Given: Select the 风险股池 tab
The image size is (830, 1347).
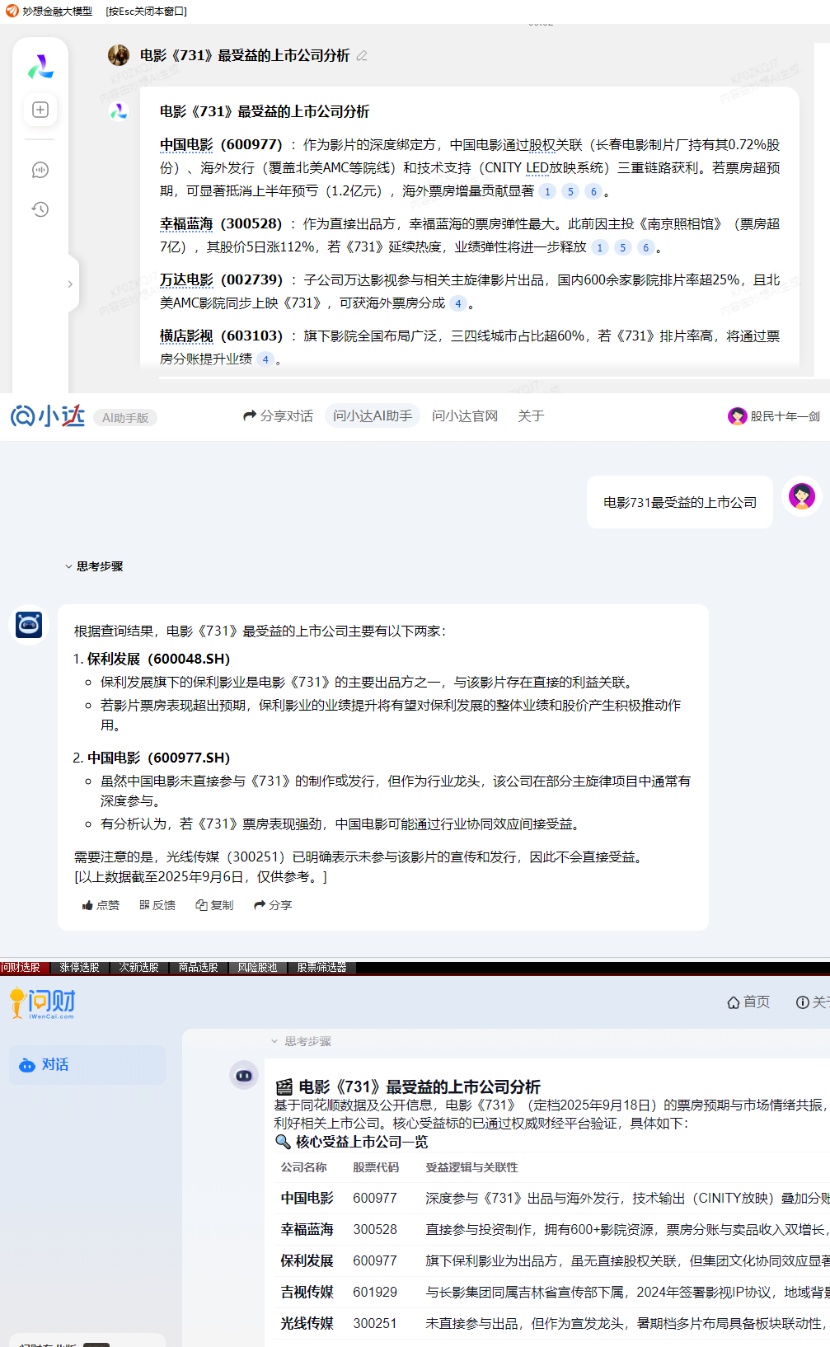Looking at the screenshot, I should [257, 968].
